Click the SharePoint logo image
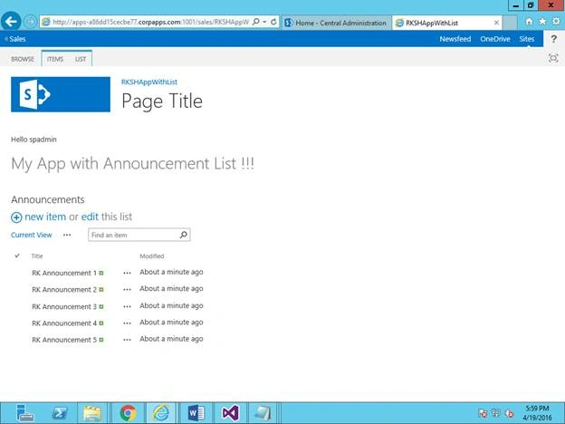The image size is (565, 424). tap(61, 94)
